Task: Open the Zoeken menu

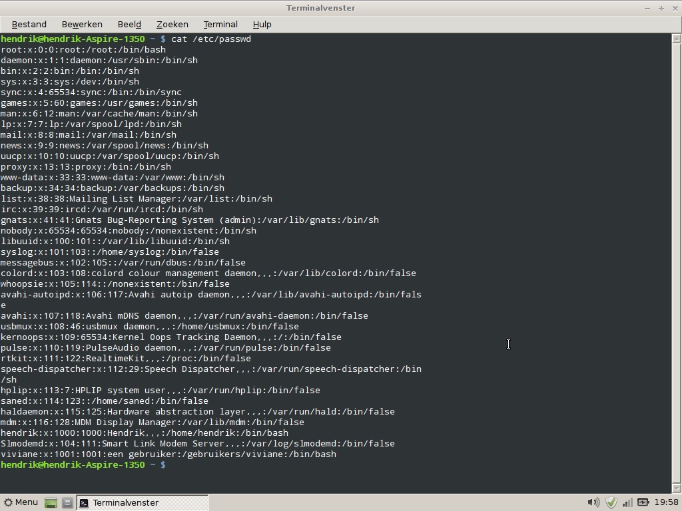Action: click(x=172, y=25)
